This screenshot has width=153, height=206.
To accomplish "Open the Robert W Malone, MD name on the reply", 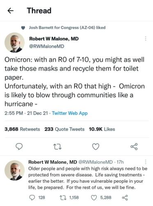I will point(53,162).
